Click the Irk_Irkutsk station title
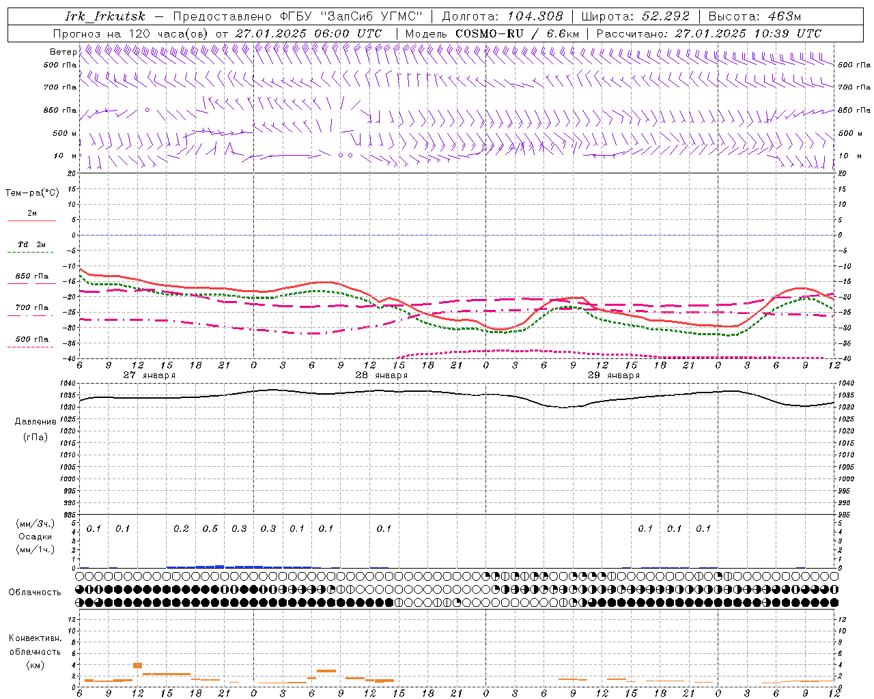The height and width of the screenshot is (699, 874). (105, 16)
